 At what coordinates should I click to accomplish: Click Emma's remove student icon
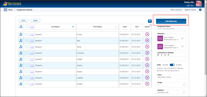[x=21, y=35]
